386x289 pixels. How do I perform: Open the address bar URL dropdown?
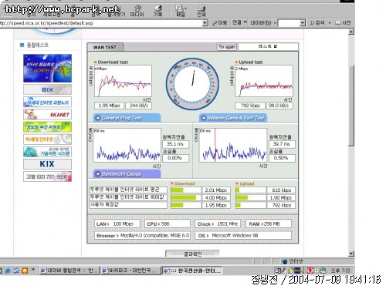[x=205, y=23]
